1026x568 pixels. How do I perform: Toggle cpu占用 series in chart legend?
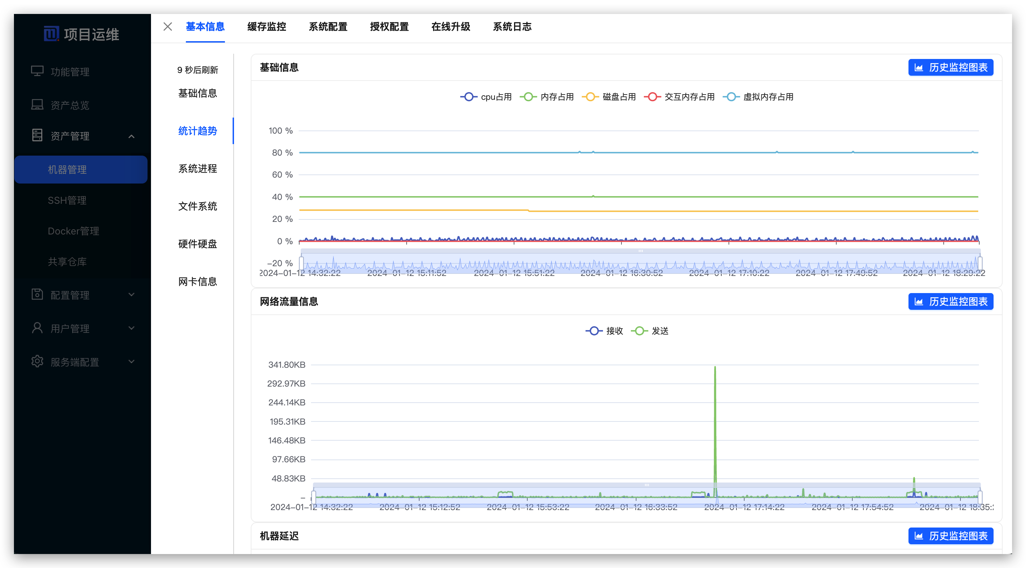click(x=486, y=97)
